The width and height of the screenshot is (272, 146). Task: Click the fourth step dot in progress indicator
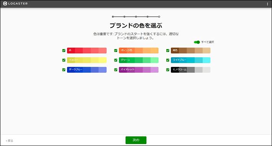[147, 17]
